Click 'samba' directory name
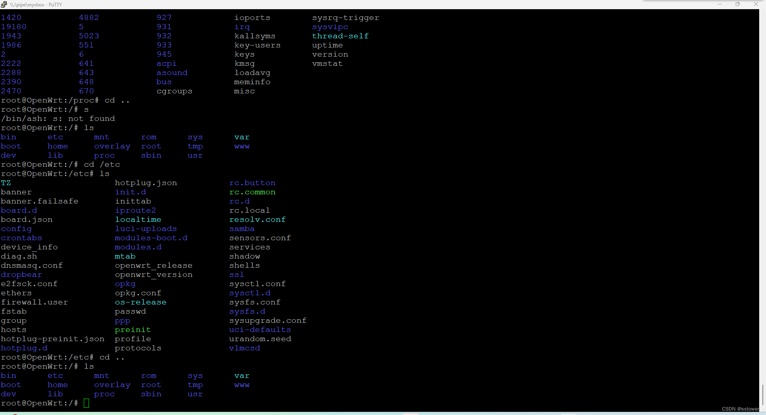This screenshot has width=766, height=415. [242, 229]
